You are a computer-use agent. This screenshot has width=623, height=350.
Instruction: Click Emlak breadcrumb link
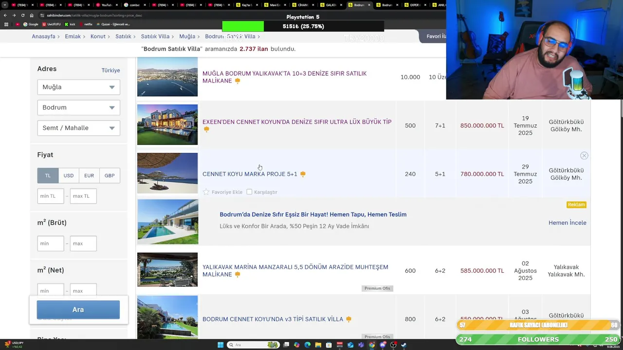tap(73, 36)
